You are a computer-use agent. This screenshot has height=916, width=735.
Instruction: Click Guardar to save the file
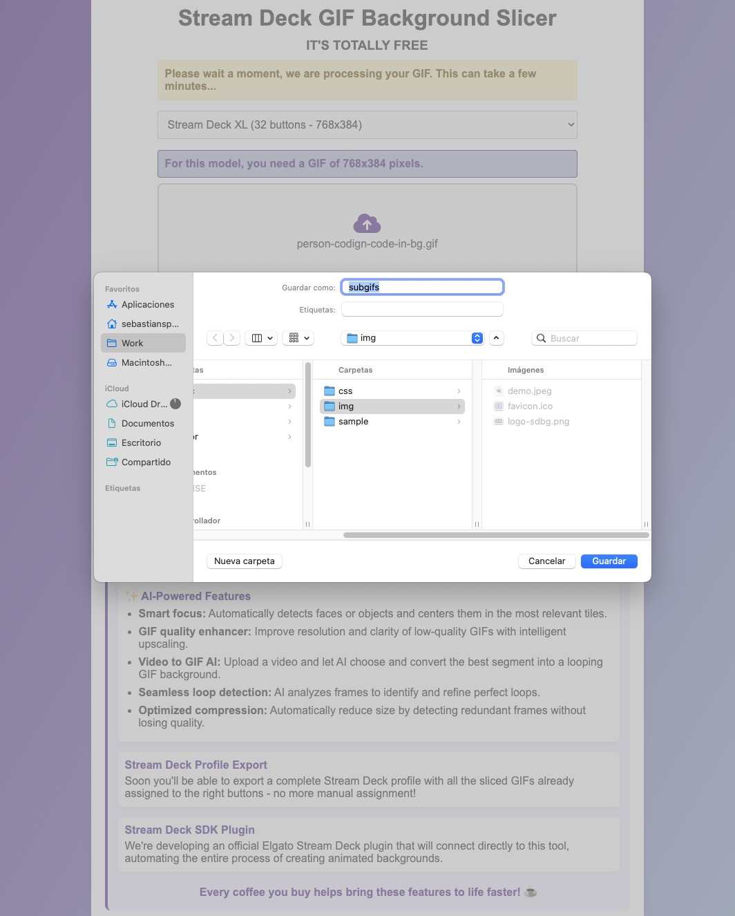tap(609, 561)
